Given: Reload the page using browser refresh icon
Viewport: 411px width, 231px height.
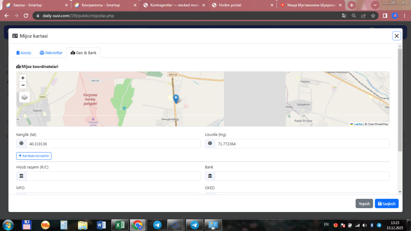Looking at the screenshot, I should tap(26, 16).
